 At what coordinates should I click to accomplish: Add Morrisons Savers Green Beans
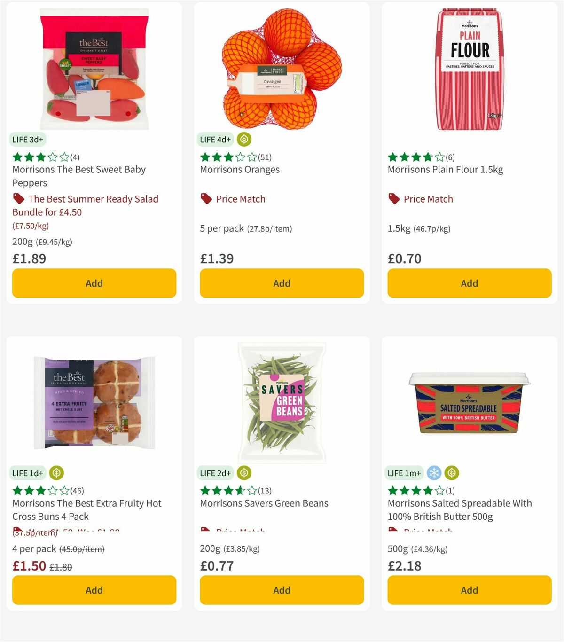[x=282, y=590]
